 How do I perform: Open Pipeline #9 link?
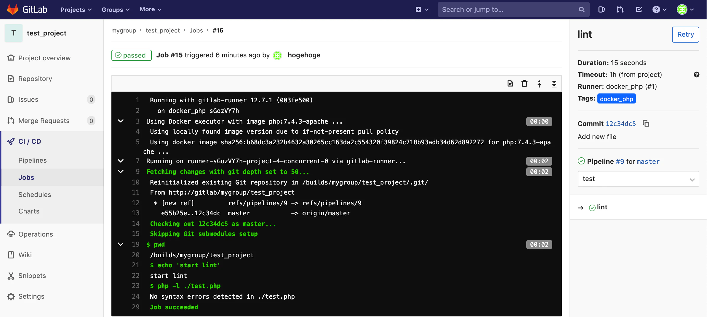click(620, 161)
